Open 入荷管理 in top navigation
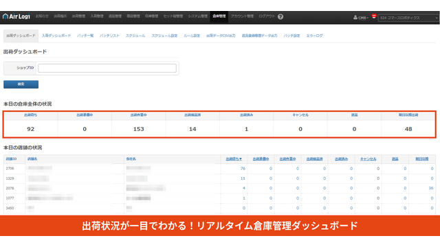Image resolution: width=440 pixels, height=247 pixels. [97, 16]
